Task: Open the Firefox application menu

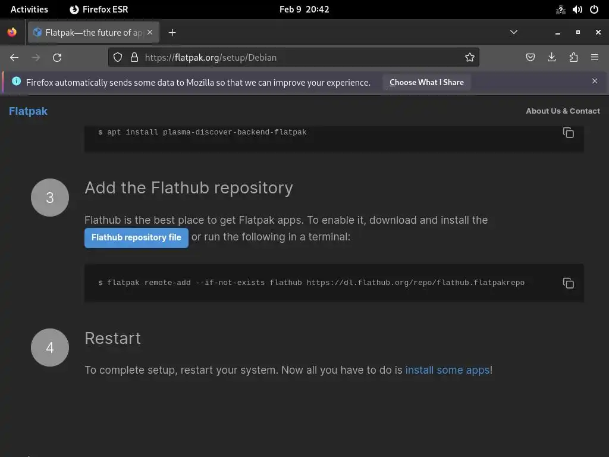Action: pos(595,57)
